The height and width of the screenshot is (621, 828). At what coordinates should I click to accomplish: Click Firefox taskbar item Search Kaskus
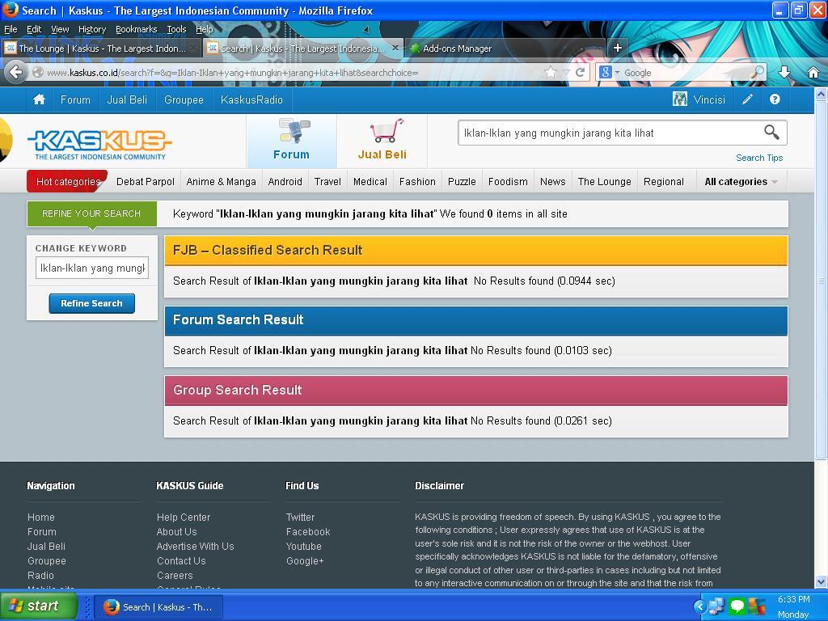tap(158, 606)
